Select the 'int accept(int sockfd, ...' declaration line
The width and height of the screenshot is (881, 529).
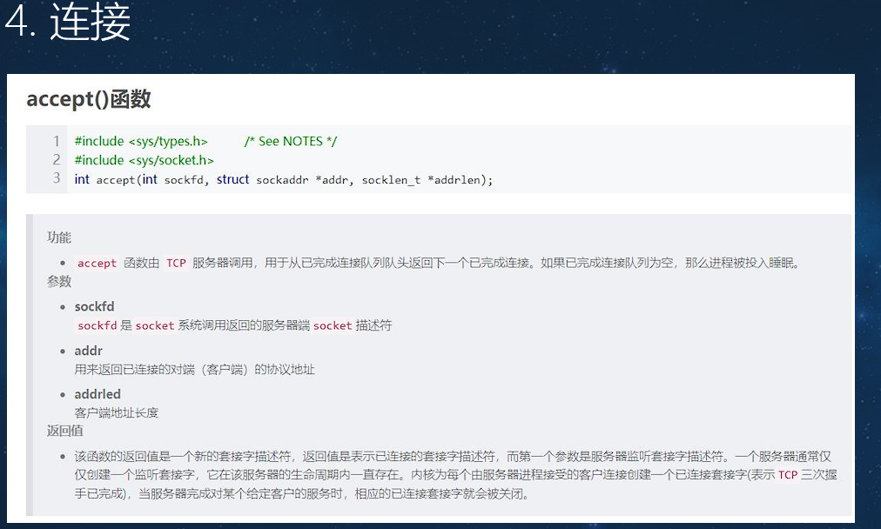tap(283, 180)
